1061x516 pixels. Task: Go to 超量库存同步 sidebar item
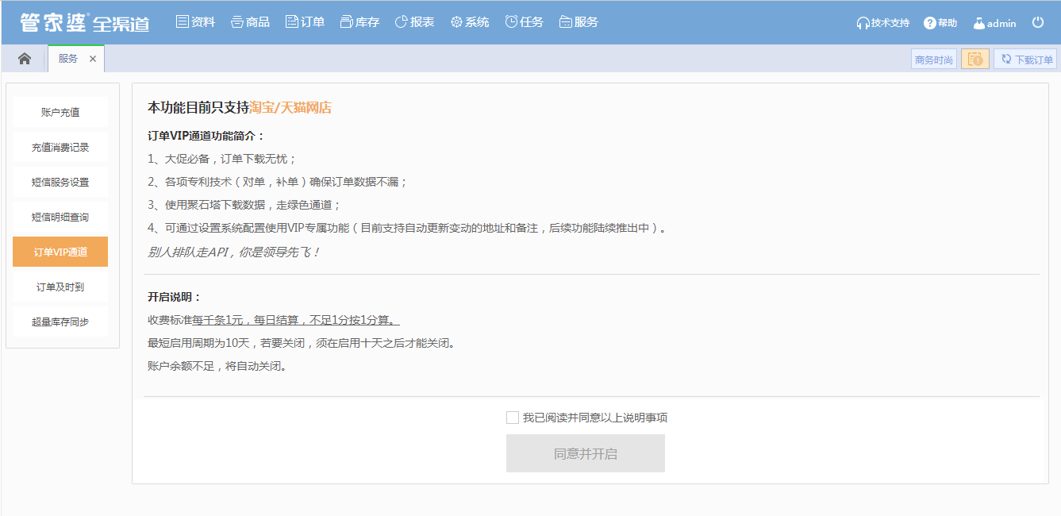(60, 322)
